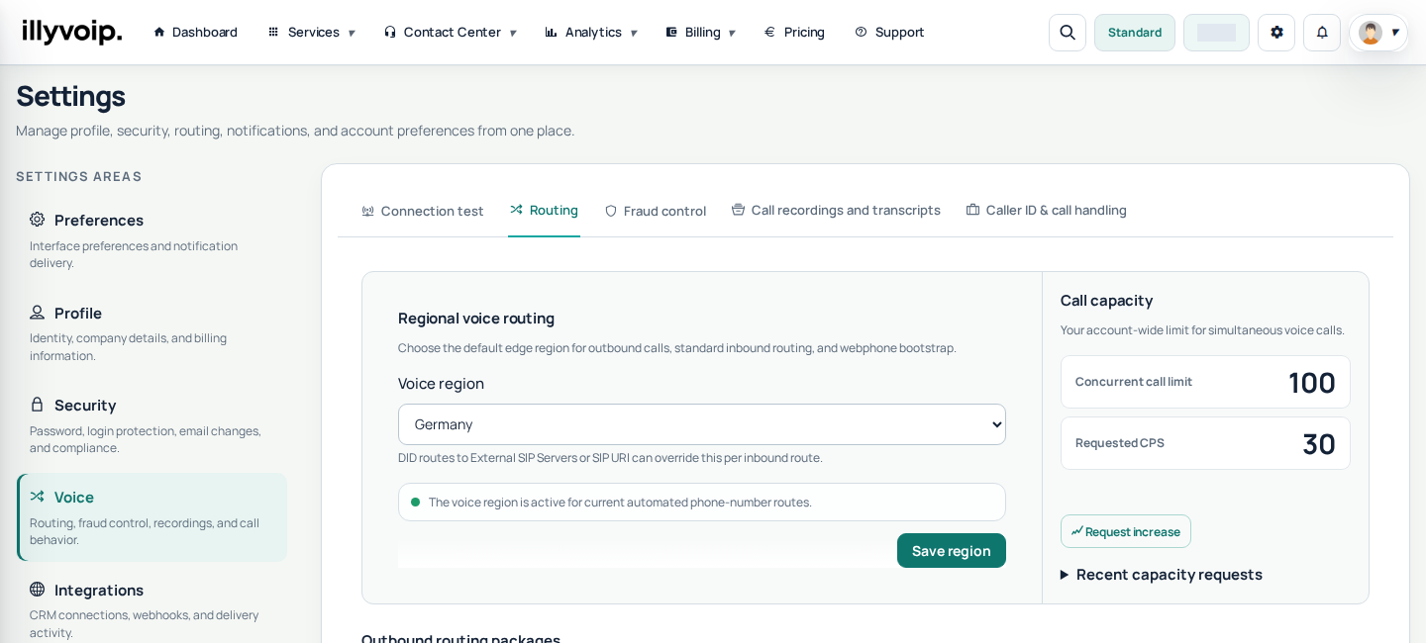The width and height of the screenshot is (1426, 643).
Task: Click the Call capacity heading
Action: point(1107,300)
